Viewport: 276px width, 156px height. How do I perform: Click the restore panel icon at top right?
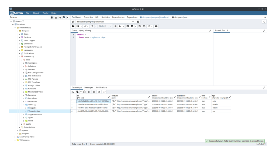[264, 22]
